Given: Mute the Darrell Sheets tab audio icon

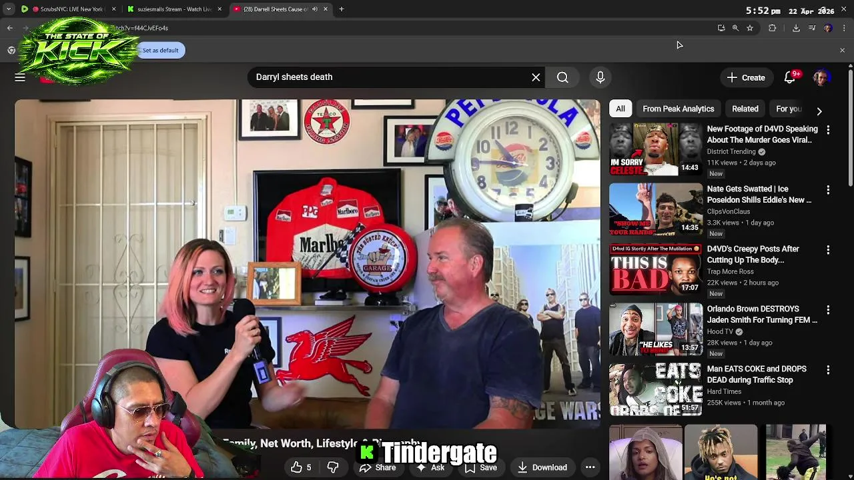Looking at the screenshot, I should pos(315,9).
